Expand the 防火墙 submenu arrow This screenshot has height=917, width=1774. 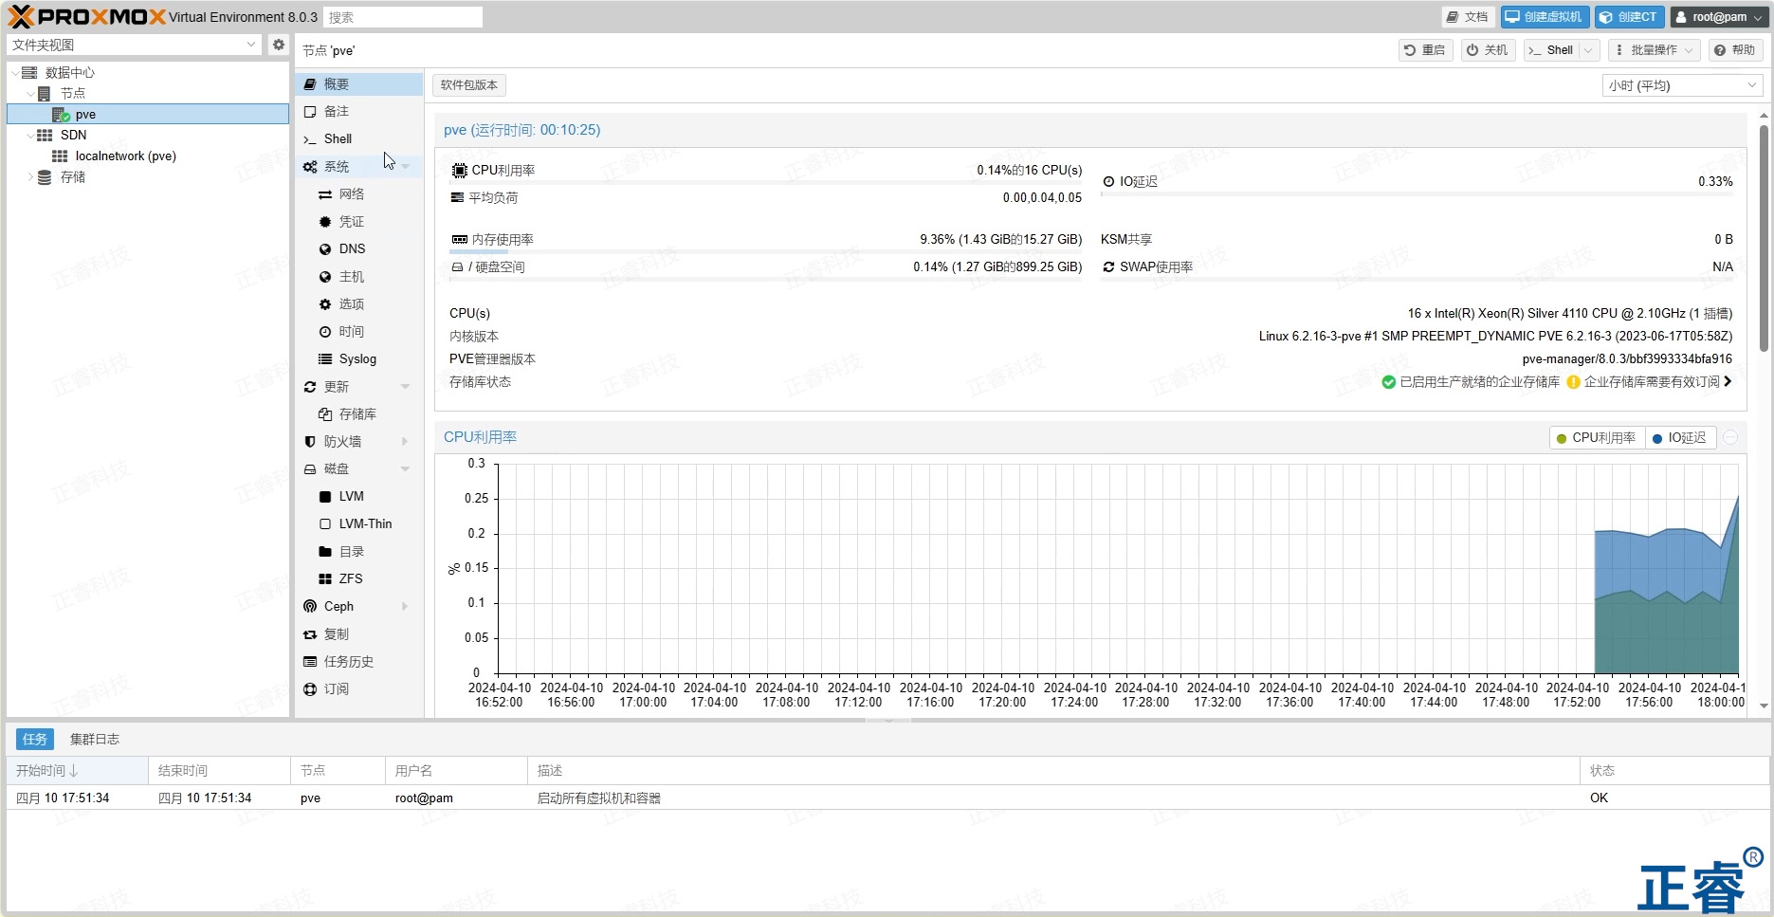click(405, 442)
